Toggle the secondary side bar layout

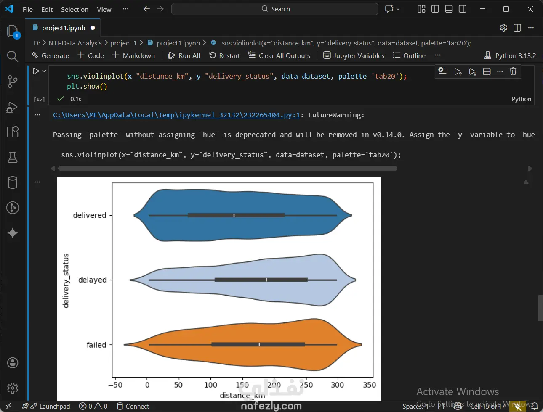[462, 9]
